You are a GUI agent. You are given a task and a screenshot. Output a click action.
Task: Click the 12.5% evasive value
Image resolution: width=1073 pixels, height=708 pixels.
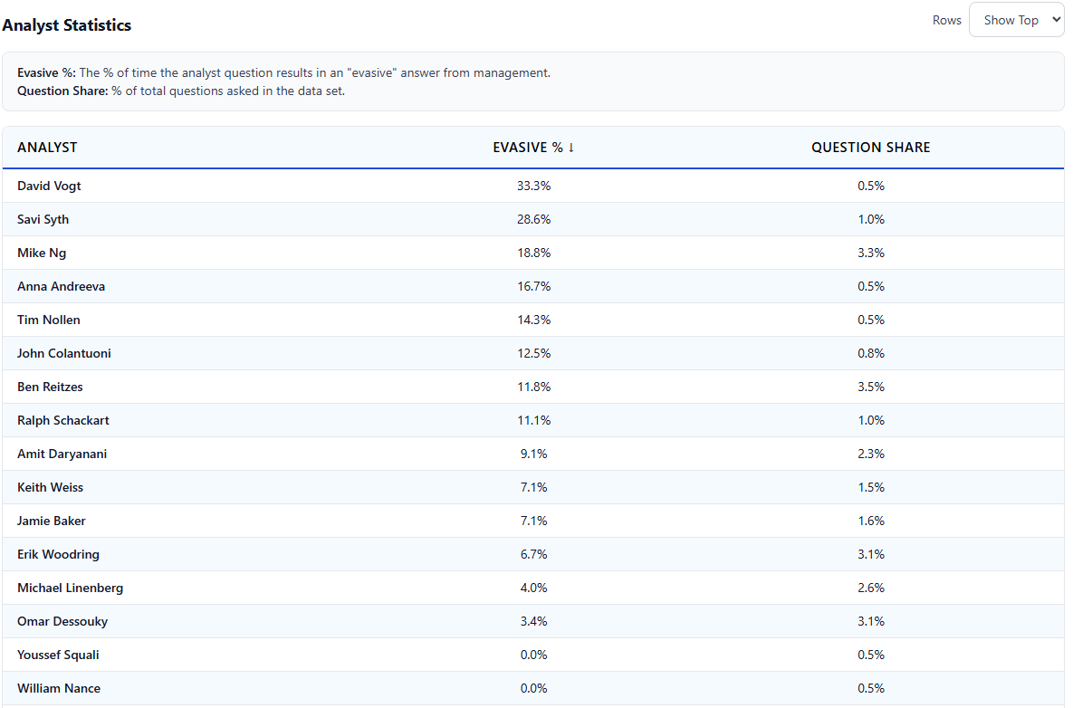click(x=533, y=354)
